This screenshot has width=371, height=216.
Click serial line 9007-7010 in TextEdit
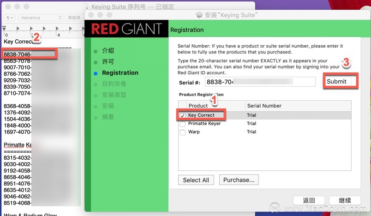(x=17, y=67)
